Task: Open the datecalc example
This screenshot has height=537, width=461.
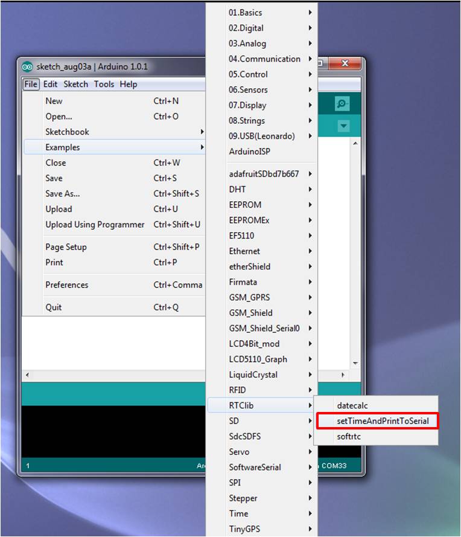Action: [377, 405]
